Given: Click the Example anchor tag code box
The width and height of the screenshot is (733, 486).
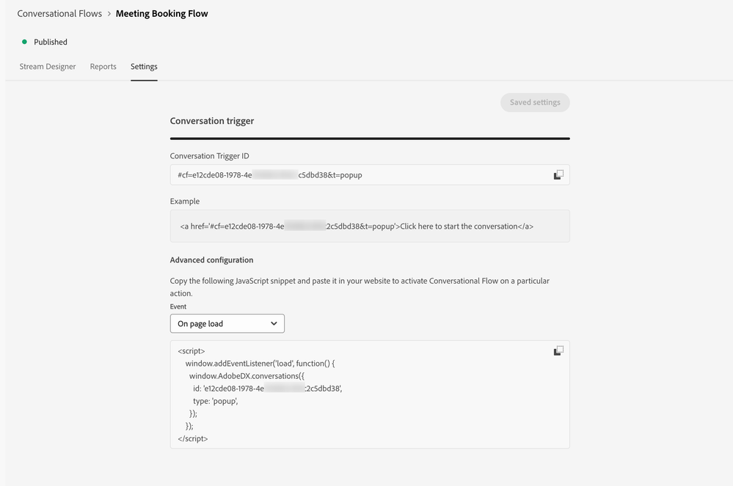Looking at the screenshot, I should 370,227.
